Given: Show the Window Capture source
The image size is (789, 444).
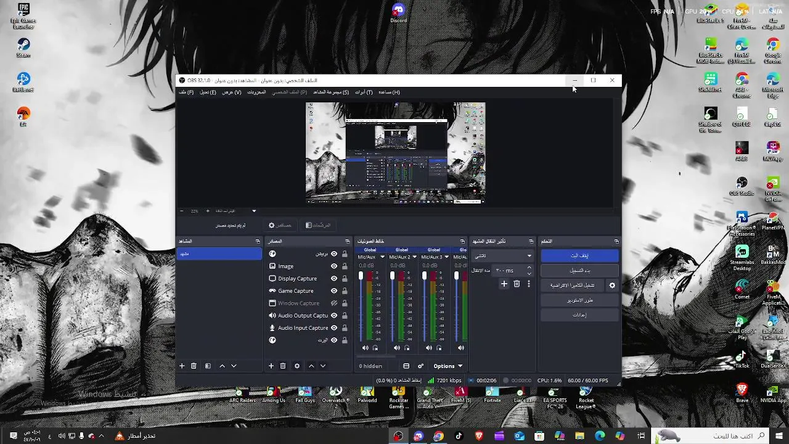Looking at the screenshot, I should pos(334,303).
